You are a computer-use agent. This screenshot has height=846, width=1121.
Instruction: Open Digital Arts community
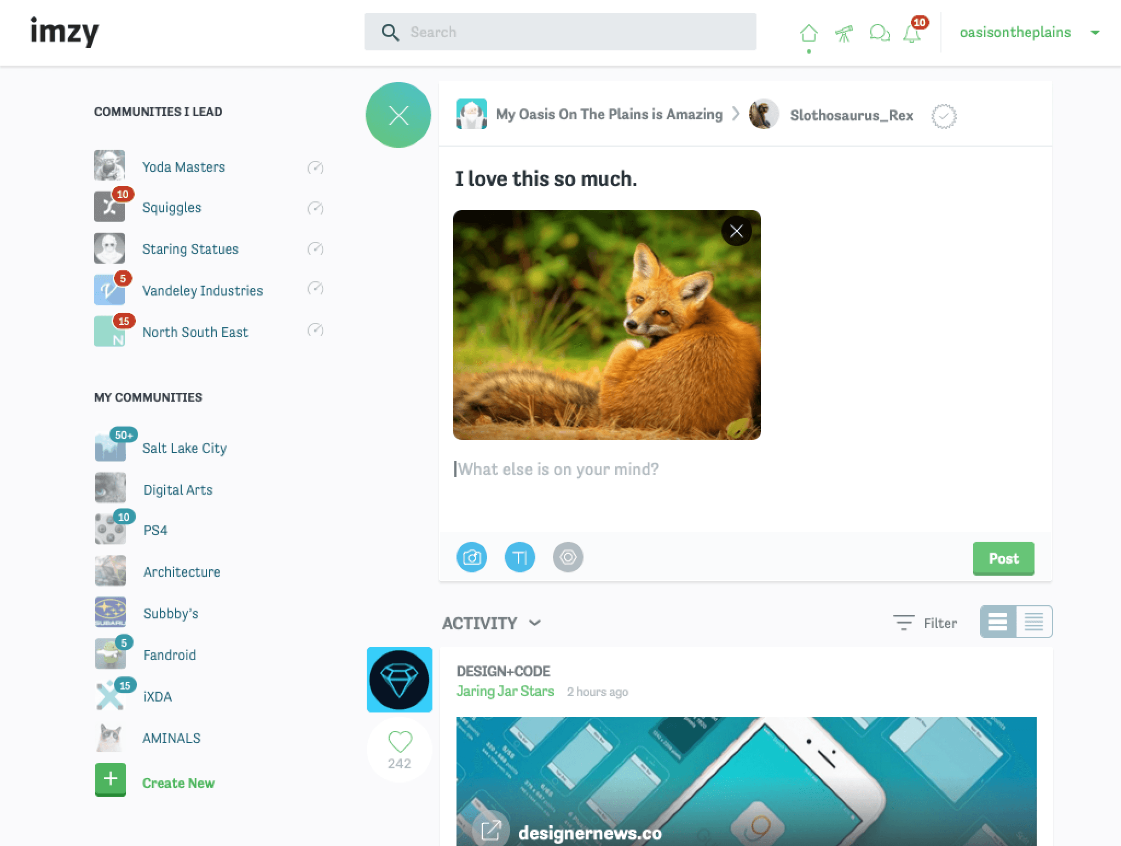click(178, 490)
